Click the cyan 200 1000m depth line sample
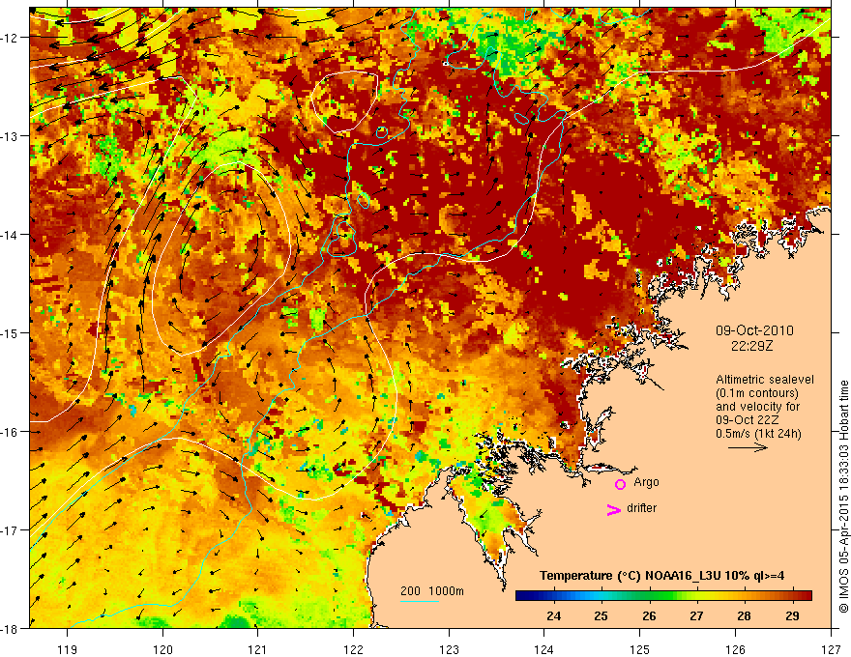Screen dimensions: 851x657 420,601
